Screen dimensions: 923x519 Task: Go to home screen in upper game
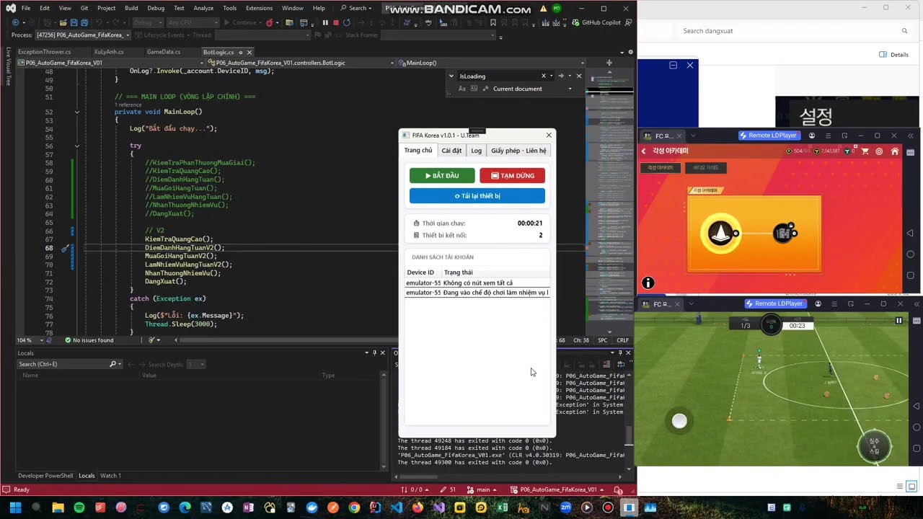[894, 151]
